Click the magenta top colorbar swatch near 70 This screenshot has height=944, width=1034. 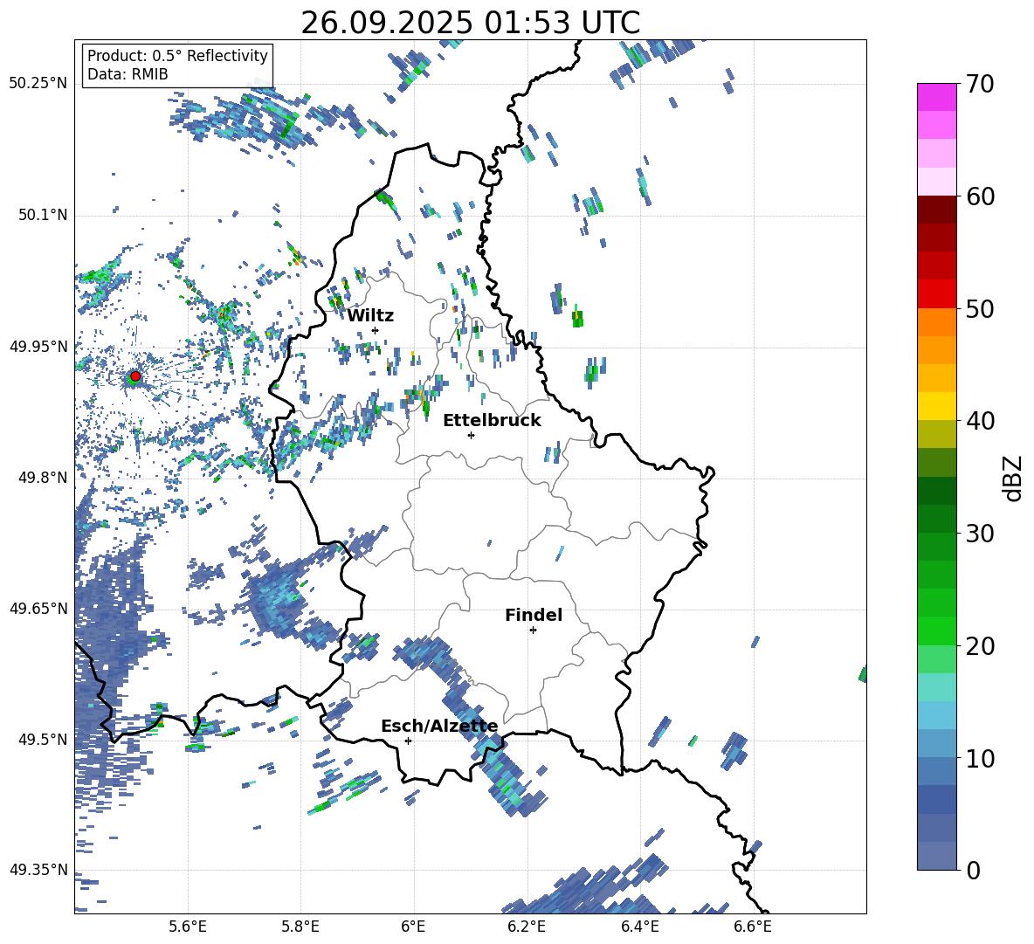937,97
